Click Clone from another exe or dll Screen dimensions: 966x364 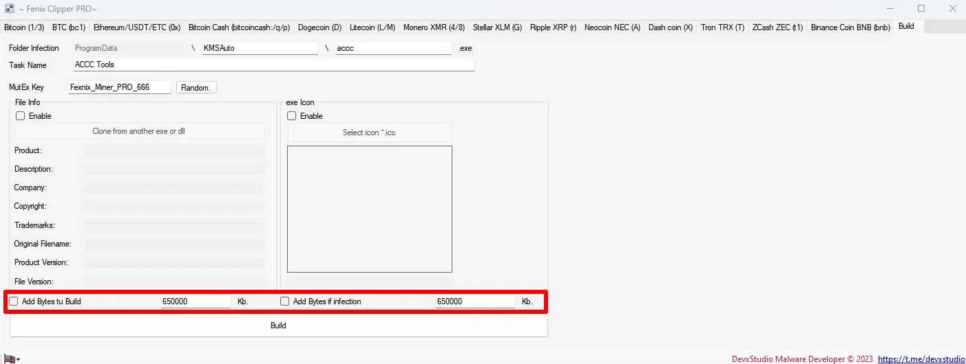click(x=139, y=131)
